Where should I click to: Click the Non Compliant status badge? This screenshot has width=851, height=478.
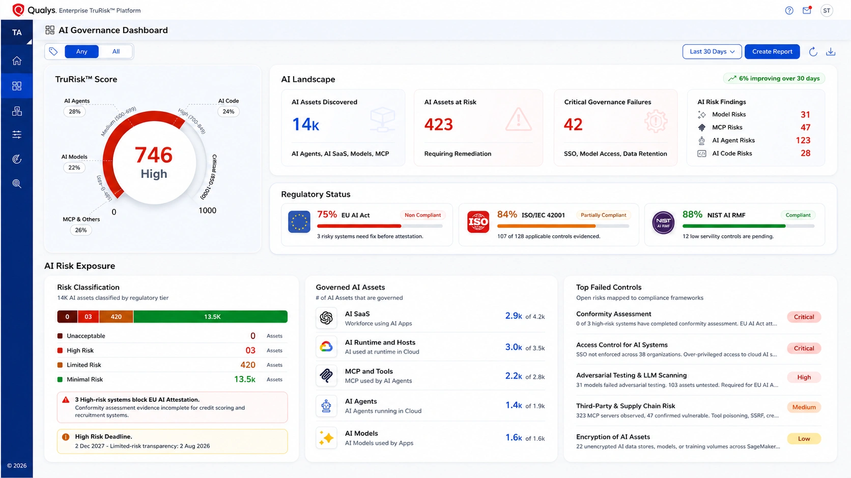click(422, 215)
